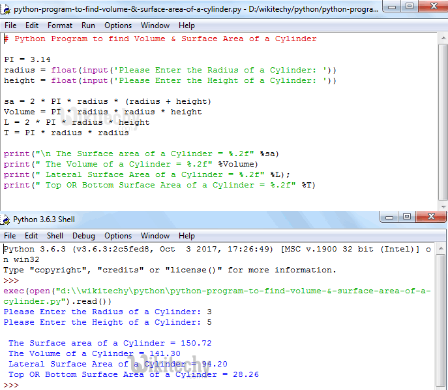Image resolution: width=448 pixels, height=390 pixels.
Task: Maximize the Python 3.6.3 Shell window
Action: pos(409,218)
